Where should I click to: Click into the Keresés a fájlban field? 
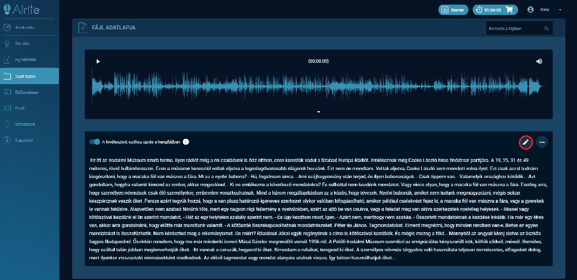(x=514, y=28)
